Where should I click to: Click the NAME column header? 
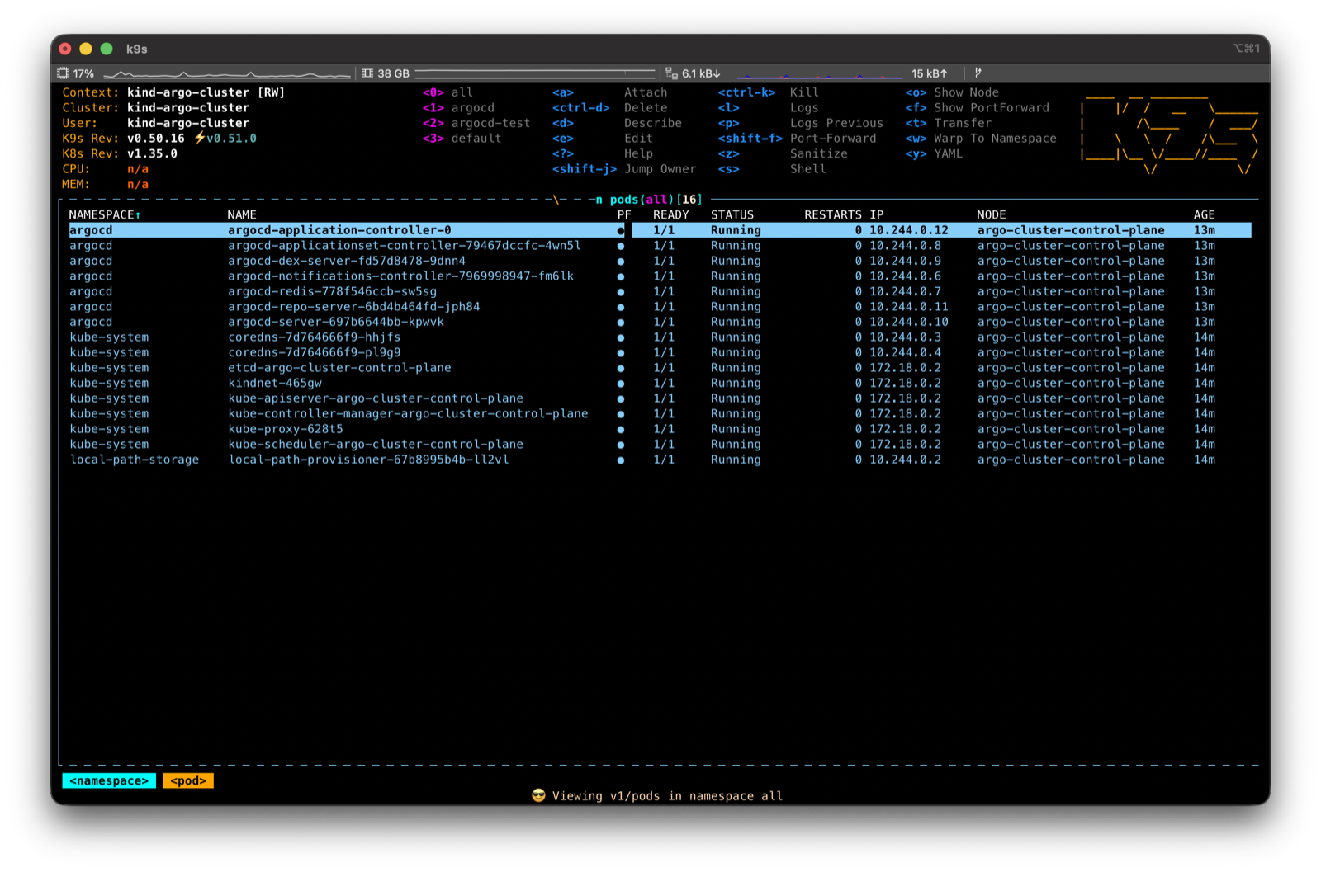(242, 214)
